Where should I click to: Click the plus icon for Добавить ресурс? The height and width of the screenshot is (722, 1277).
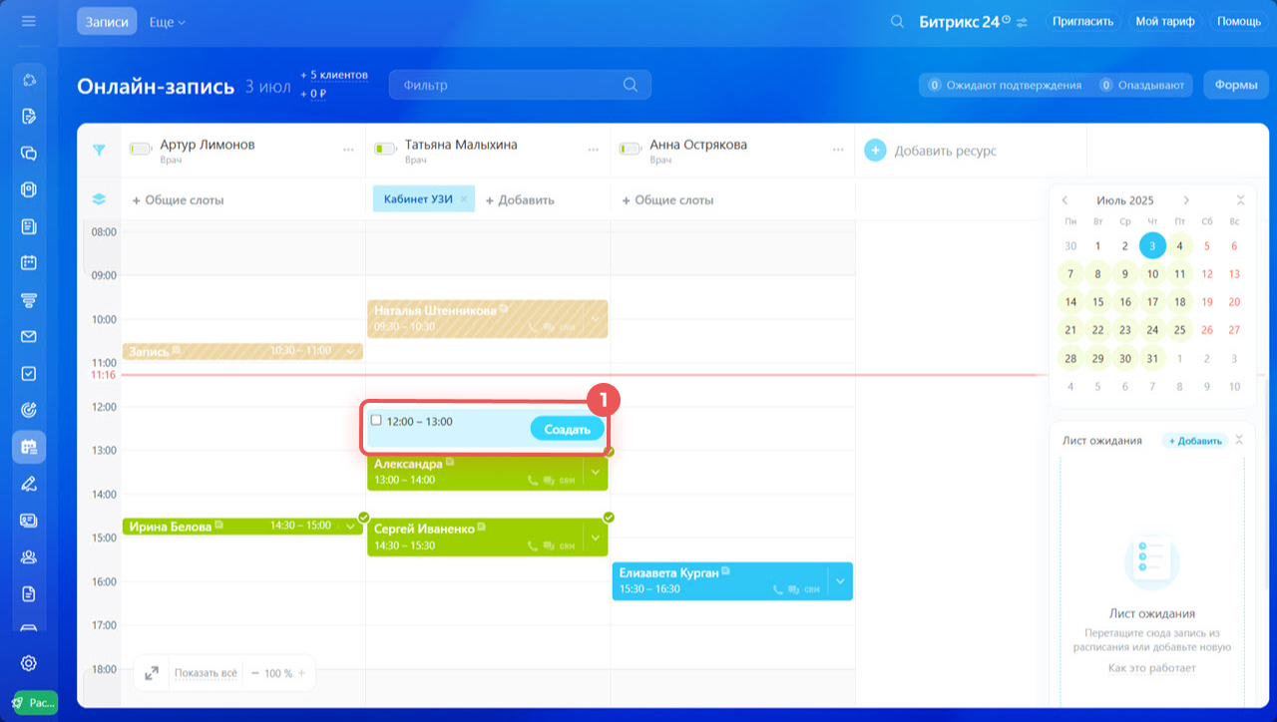[x=875, y=151]
